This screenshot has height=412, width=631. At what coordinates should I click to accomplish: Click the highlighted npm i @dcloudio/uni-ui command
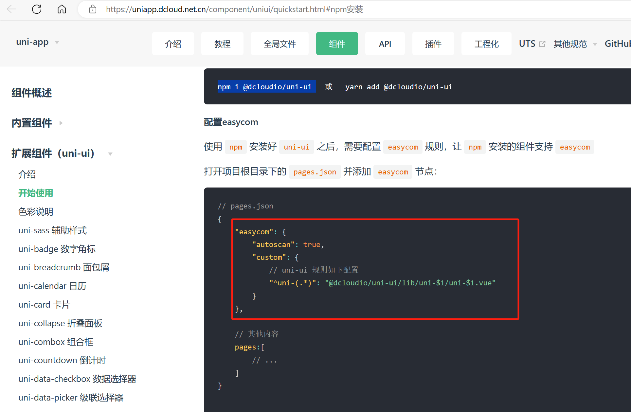tap(267, 86)
